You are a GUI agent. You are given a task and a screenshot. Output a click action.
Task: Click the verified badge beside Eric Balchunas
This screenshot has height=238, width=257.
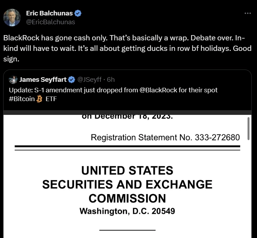pos(78,13)
